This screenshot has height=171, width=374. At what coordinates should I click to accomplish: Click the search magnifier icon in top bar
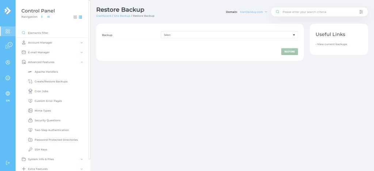coord(278,12)
